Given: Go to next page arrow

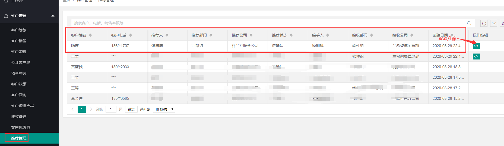Looking at the screenshot, I should point(91,109).
